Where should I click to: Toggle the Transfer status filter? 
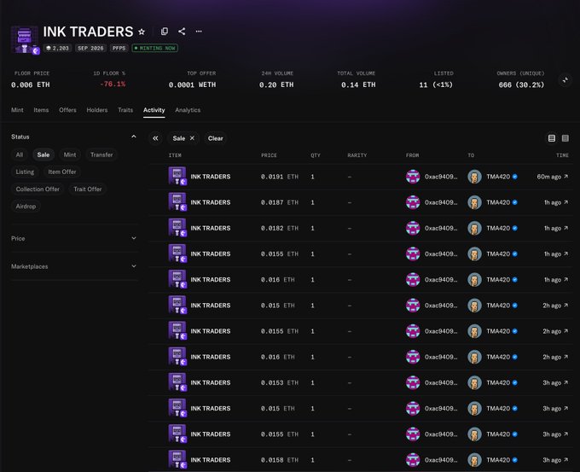point(101,154)
